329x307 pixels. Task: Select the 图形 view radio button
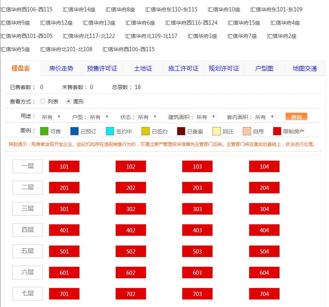tap(68, 102)
